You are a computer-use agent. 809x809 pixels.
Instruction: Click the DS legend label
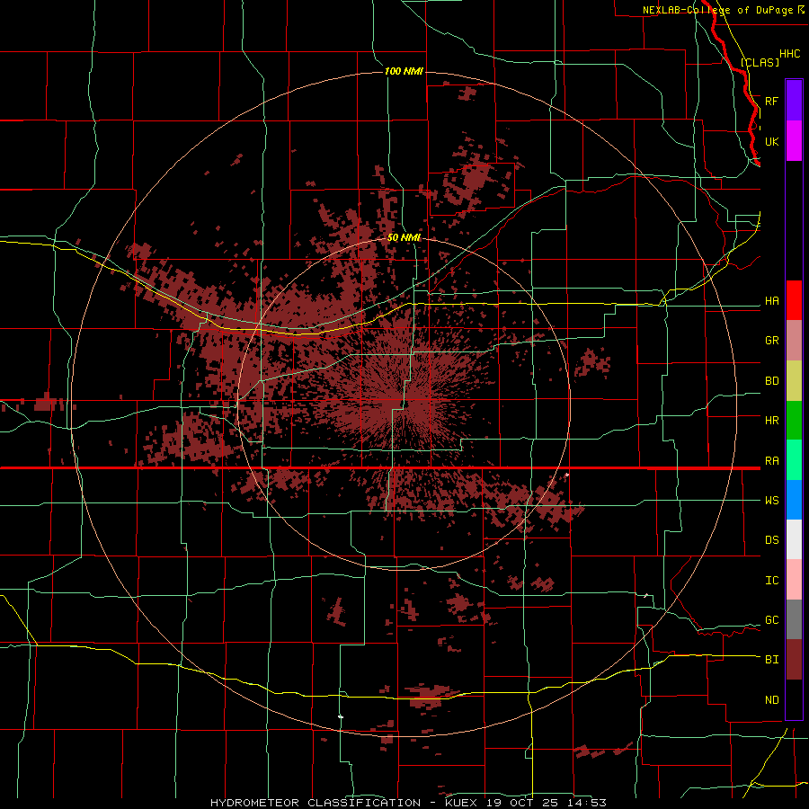[x=771, y=540]
